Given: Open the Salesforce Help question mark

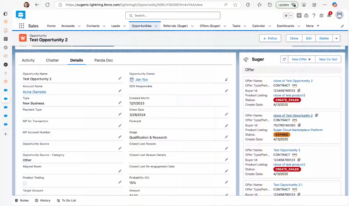Looking at the screenshot, I should [314, 16].
